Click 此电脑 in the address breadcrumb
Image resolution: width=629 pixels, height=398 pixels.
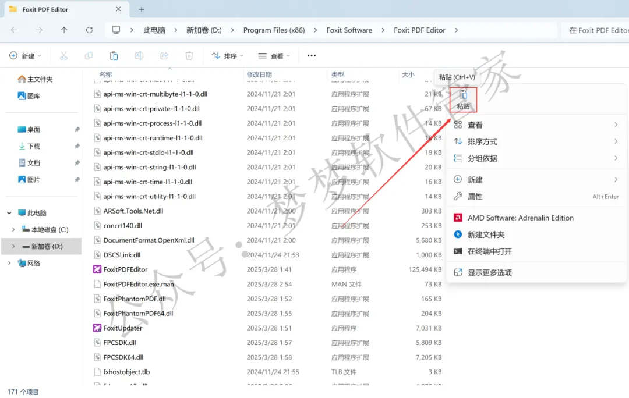(154, 30)
